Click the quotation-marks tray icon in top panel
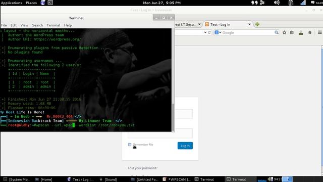323x182 pixels. pos(254,3)
